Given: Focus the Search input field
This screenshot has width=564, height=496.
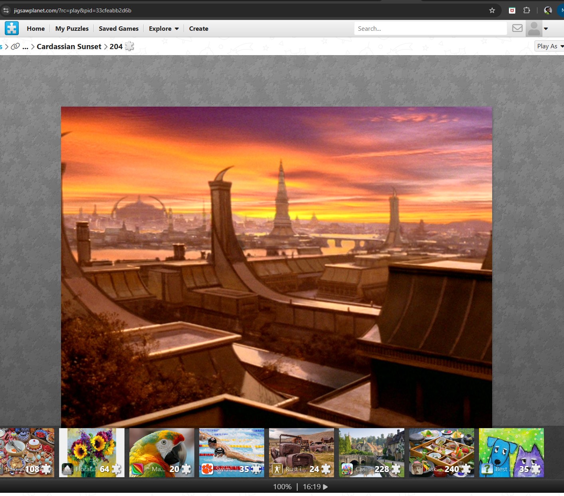Looking at the screenshot, I should 430,28.
